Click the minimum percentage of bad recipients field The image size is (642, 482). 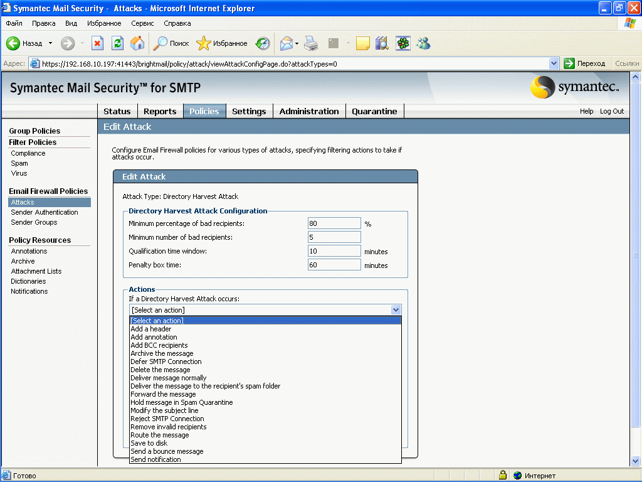334,223
